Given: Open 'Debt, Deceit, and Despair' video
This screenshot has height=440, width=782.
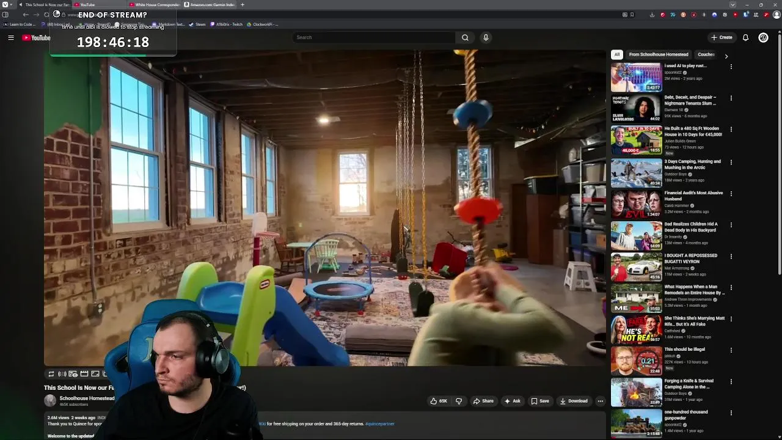Looking at the screenshot, I should pyautogui.click(x=690, y=100).
